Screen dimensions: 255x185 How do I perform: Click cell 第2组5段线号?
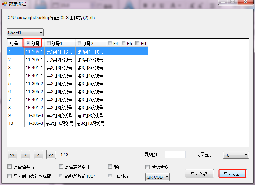60,83
